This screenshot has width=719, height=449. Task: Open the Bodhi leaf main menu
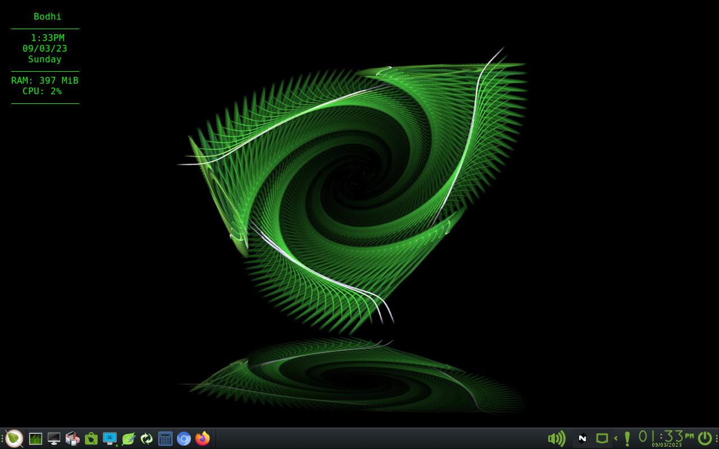pos(14,438)
